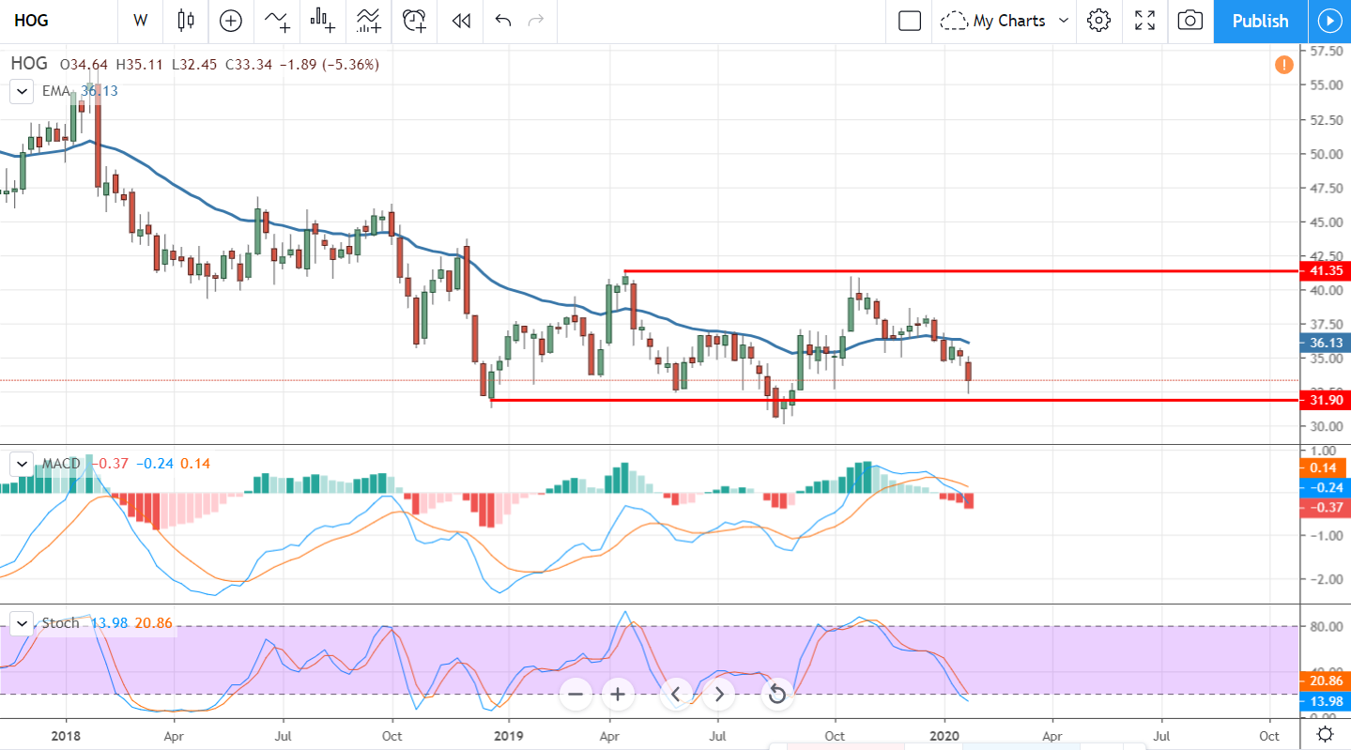Open chart settings with the gear icon
Image resolution: width=1351 pixels, height=750 pixels.
pyautogui.click(x=1099, y=21)
